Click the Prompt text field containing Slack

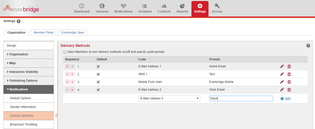point(241,98)
